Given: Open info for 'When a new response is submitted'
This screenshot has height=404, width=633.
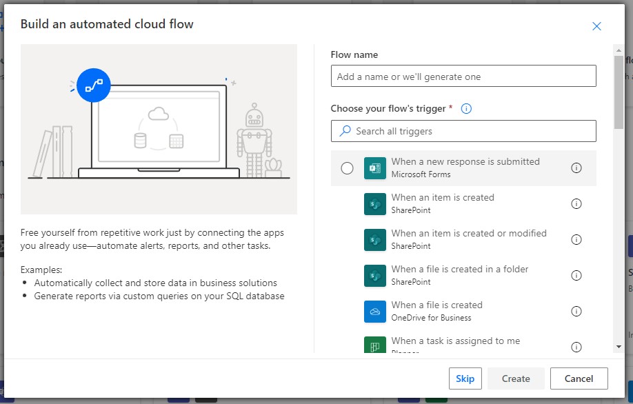Looking at the screenshot, I should point(576,168).
